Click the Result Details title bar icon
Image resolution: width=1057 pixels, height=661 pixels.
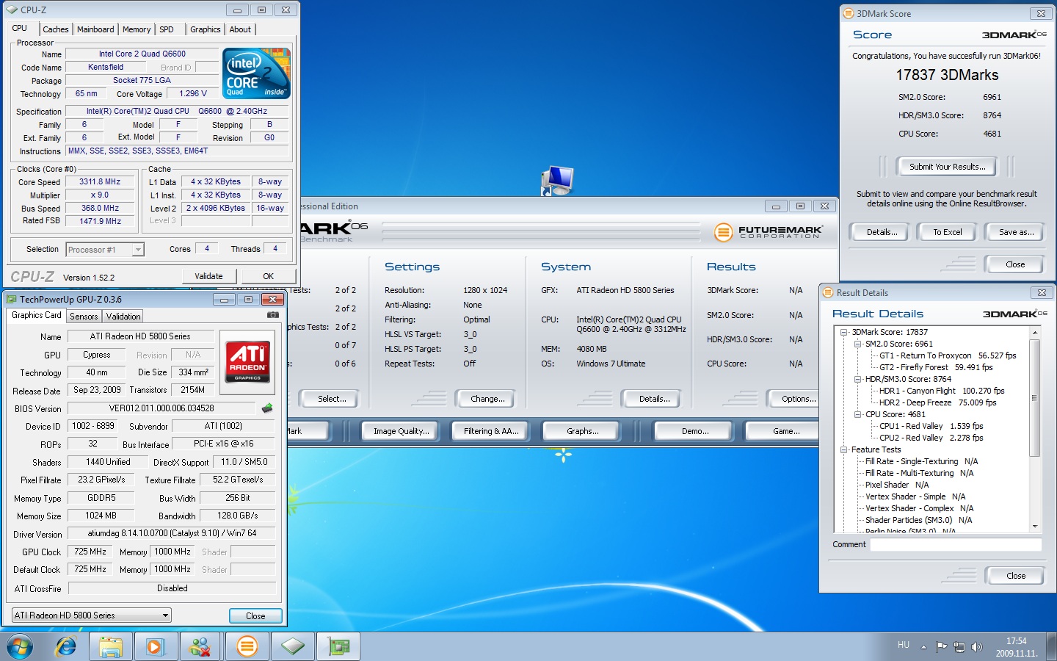828,292
